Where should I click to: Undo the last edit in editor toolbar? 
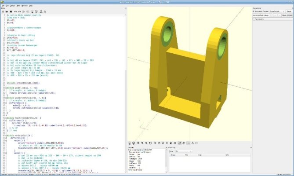(15, 11)
